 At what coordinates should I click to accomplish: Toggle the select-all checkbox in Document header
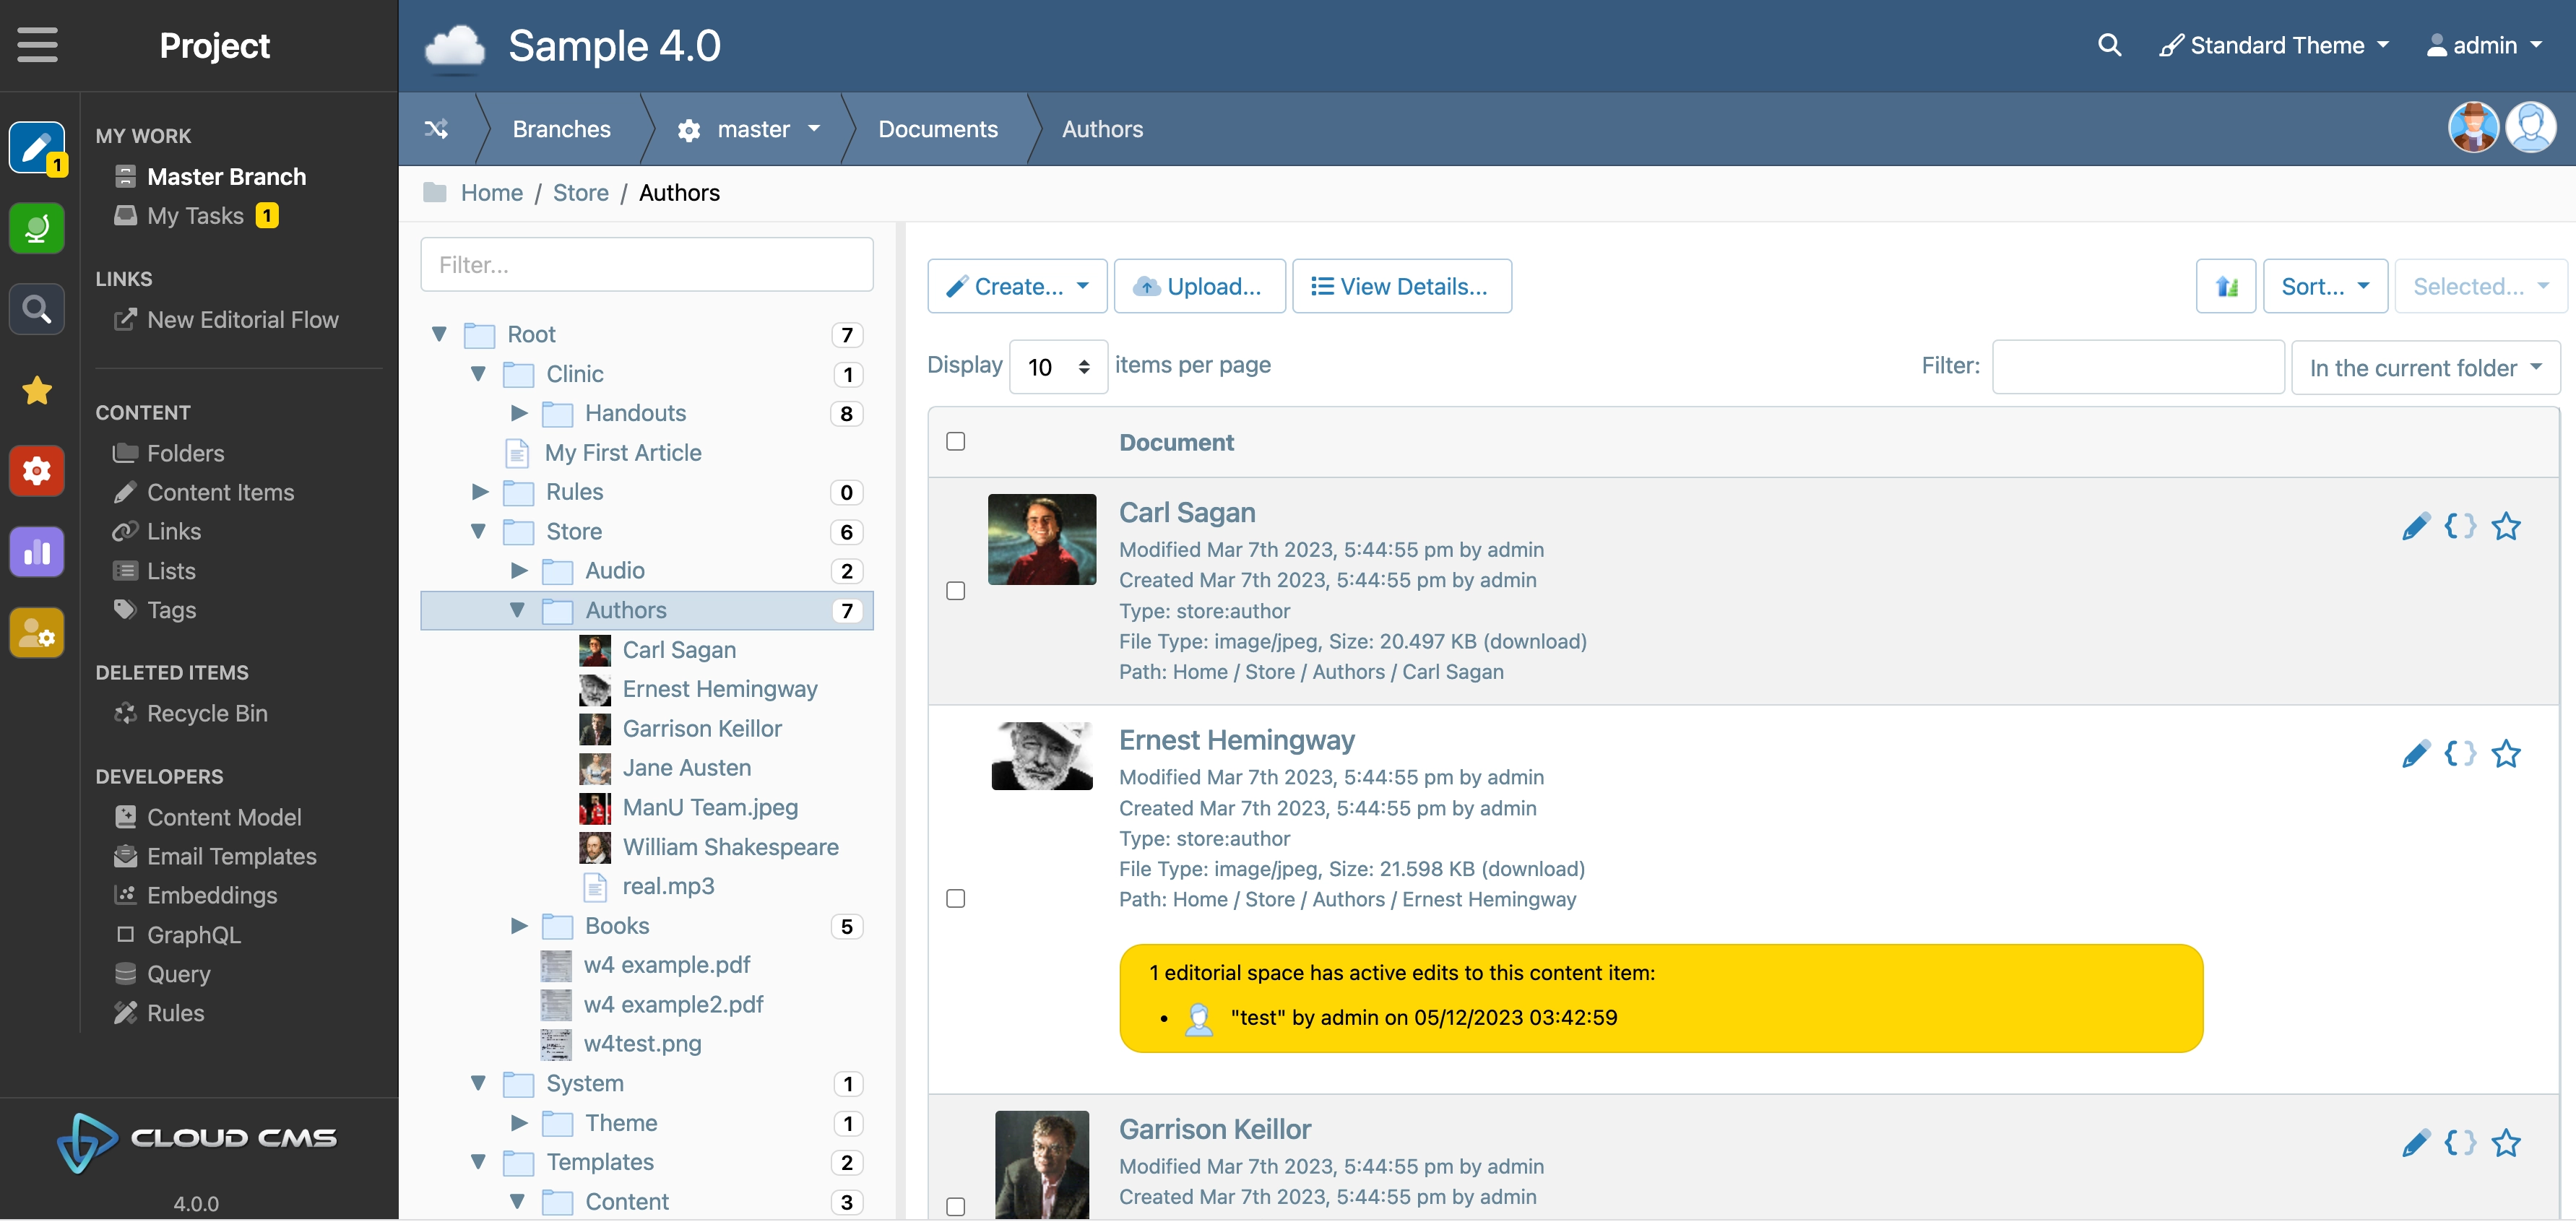(955, 441)
